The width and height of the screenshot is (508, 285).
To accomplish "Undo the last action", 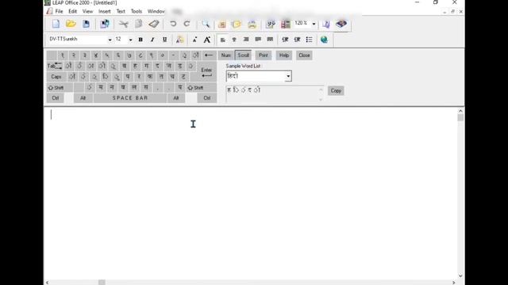I will tap(173, 24).
